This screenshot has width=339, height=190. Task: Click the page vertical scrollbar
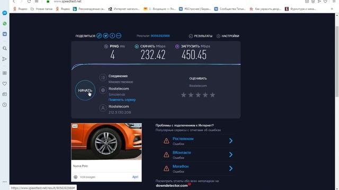[337, 61]
